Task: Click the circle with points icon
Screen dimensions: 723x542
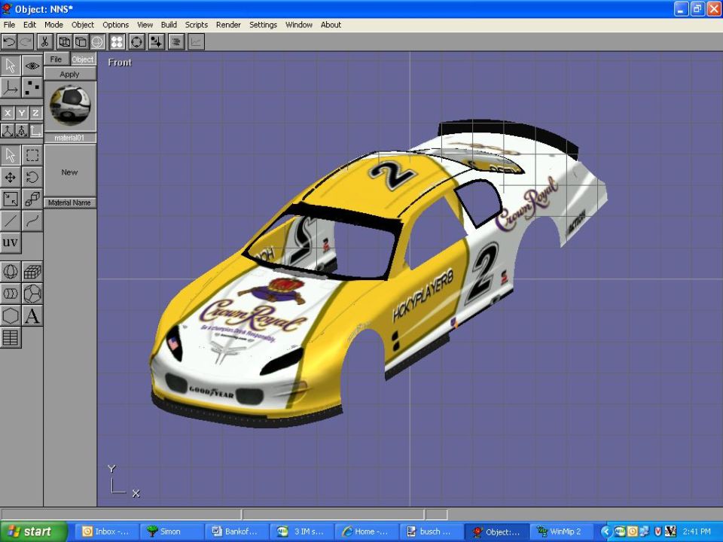Action: [136, 42]
